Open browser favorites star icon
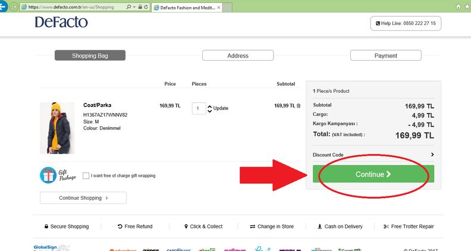The height and width of the screenshot is (251, 471). (466, 7)
